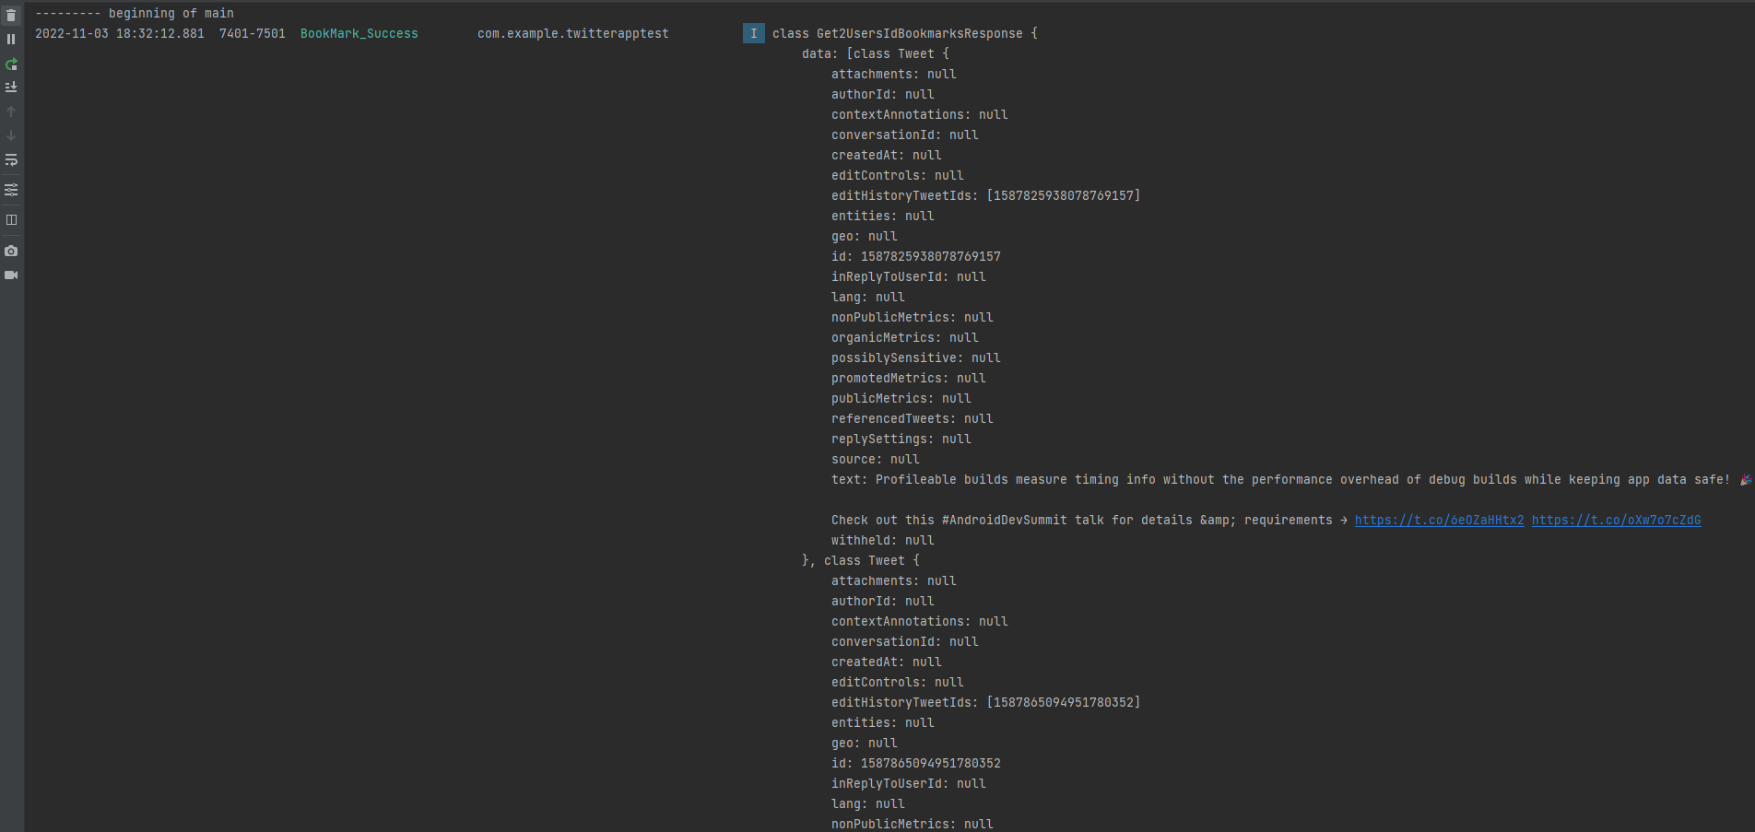Start a screen recording

coord(11,275)
